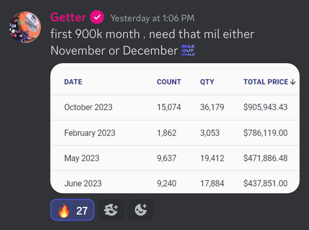Toggle the fire reaction with 27

click(72, 210)
